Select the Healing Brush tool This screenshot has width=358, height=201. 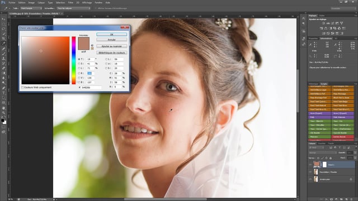(3, 49)
